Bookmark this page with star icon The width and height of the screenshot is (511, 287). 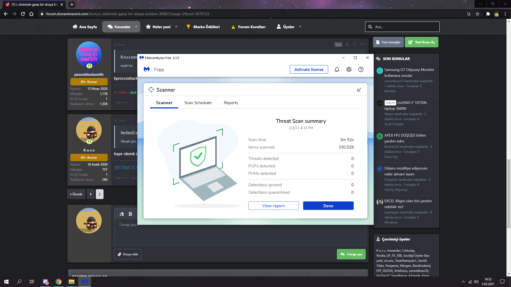tap(477, 14)
